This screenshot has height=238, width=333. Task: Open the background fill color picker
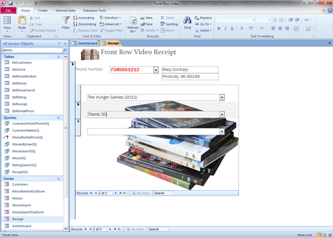pos(263,28)
